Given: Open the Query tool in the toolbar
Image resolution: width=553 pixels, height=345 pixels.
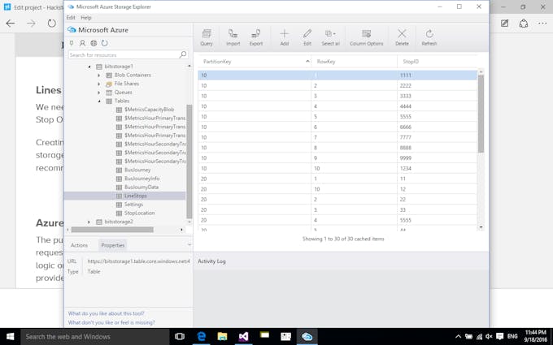Looking at the screenshot, I should (x=207, y=37).
